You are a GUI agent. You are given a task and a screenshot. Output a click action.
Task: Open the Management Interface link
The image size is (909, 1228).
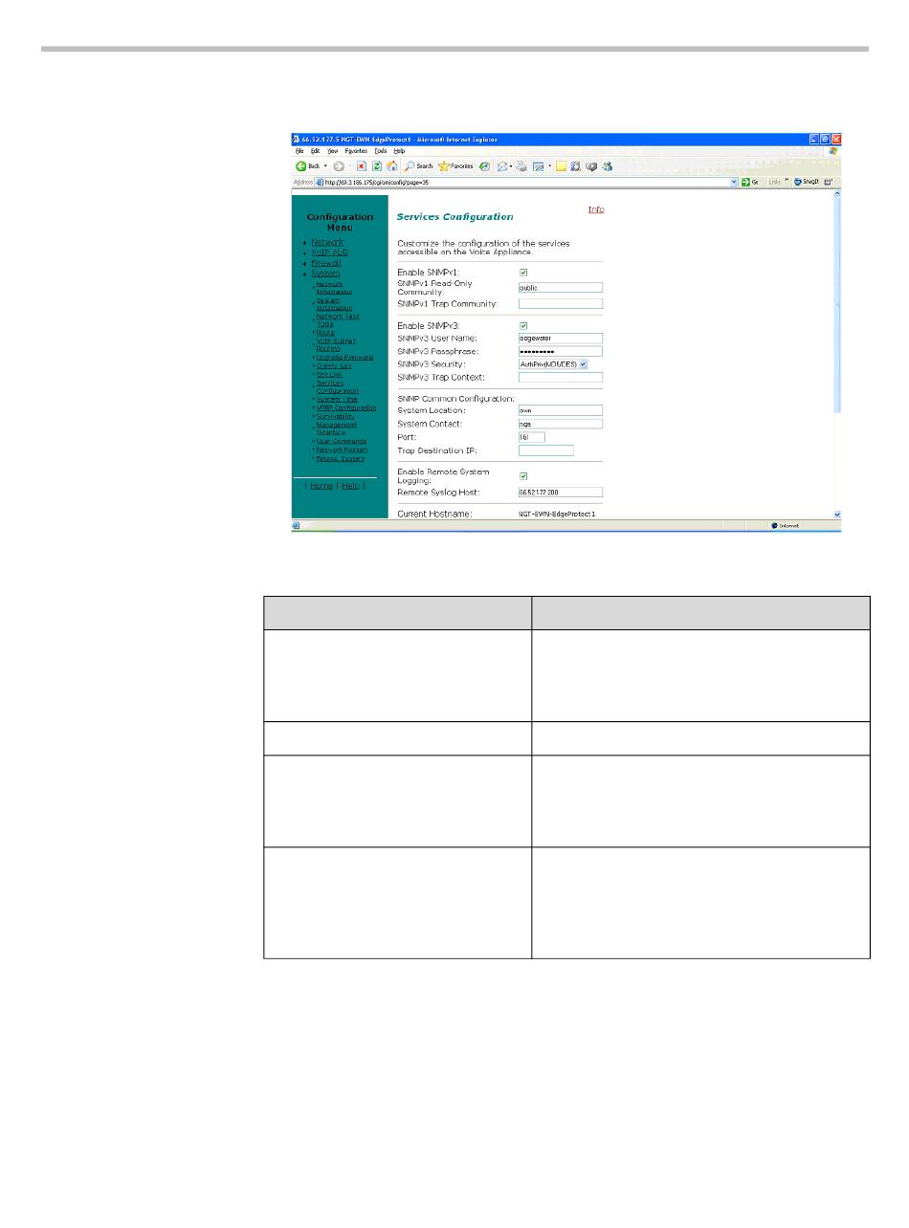point(336,429)
